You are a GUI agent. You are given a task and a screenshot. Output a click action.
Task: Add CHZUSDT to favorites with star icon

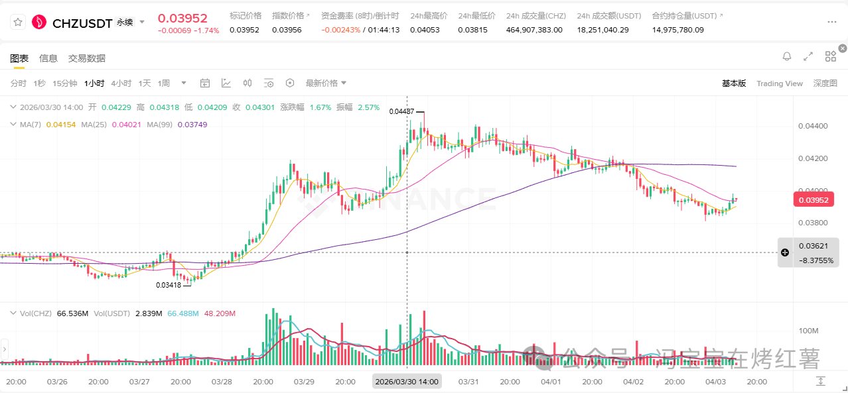point(18,23)
